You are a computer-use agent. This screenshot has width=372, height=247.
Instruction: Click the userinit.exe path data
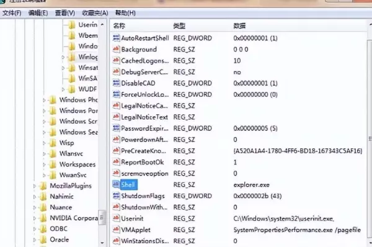(x=283, y=218)
